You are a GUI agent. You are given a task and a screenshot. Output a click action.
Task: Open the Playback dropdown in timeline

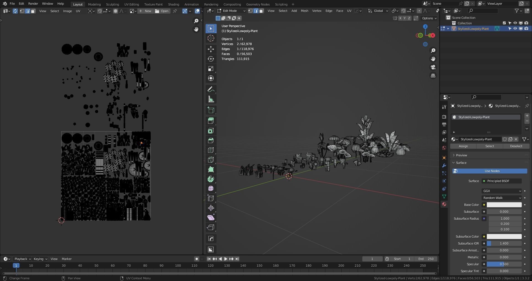[x=22, y=259]
